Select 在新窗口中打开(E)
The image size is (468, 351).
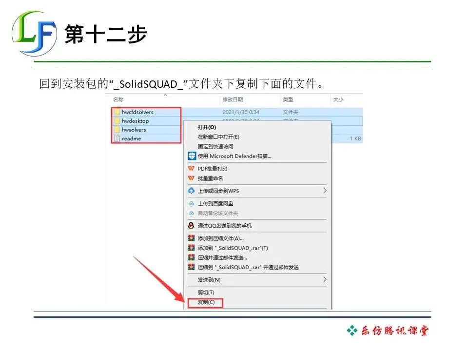218,137
